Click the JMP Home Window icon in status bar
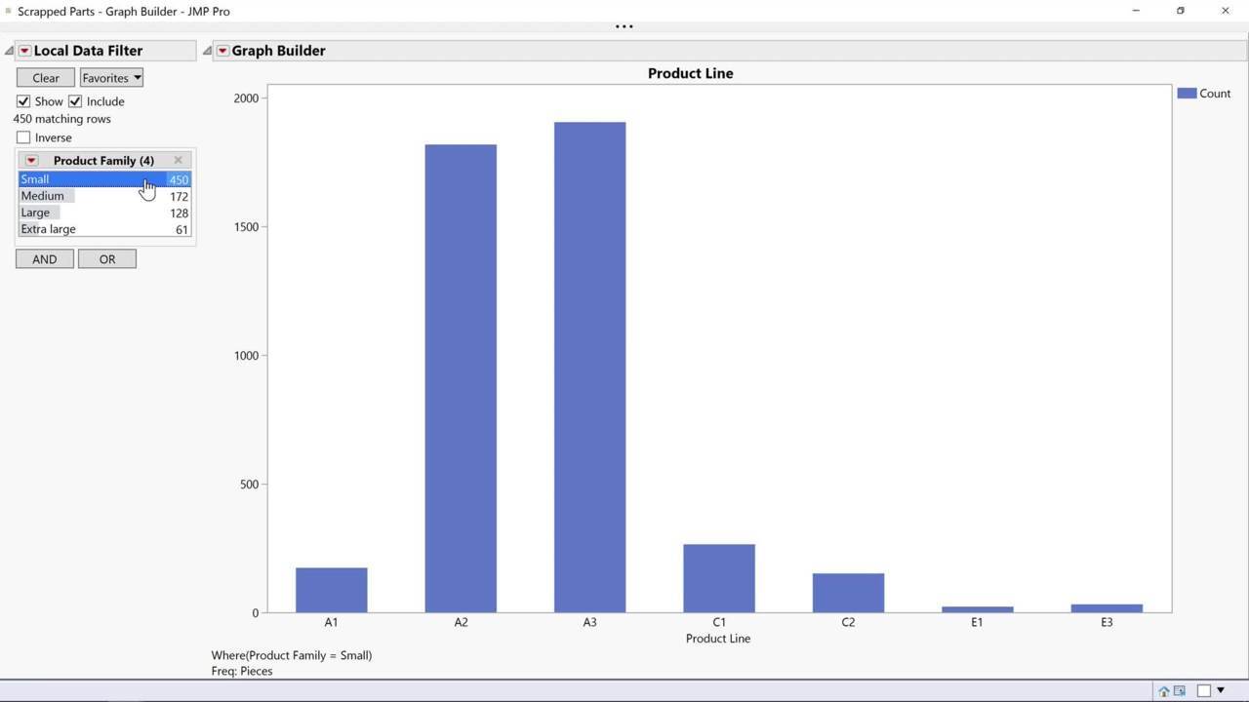The image size is (1249, 702). click(1163, 691)
